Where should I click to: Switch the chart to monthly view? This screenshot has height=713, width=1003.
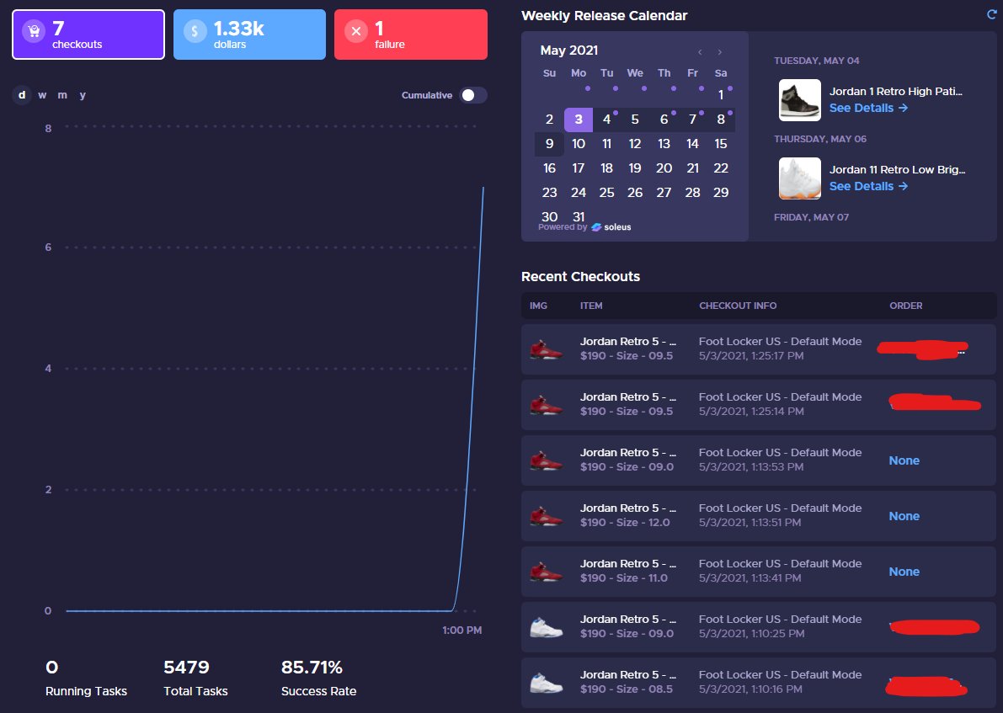point(61,95)
